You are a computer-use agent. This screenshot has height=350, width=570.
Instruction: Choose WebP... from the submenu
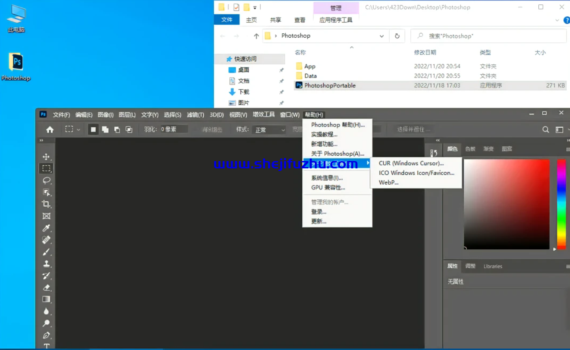click(388, 182)
